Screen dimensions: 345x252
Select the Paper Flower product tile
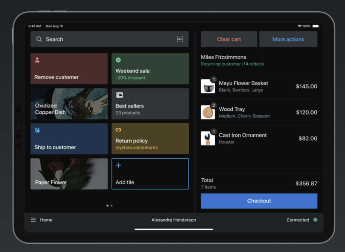pyautogui.click(x=69, y=174)
